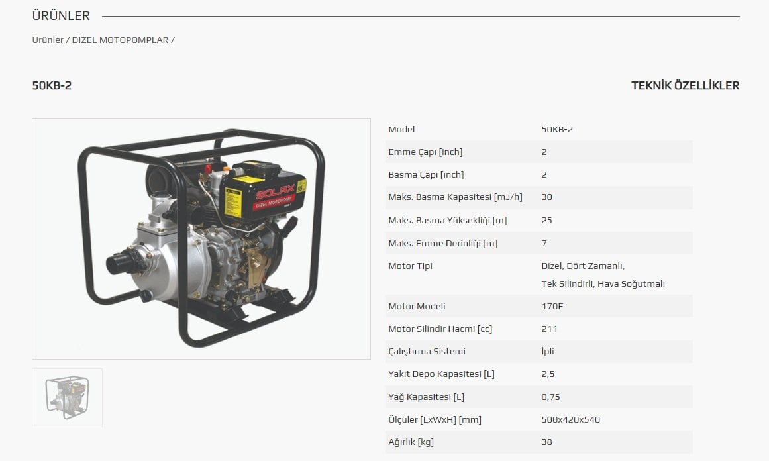Click the 'Dizel, Dört Zamanlı,' motor type value
This screenshot has width=769, height=461.
(582, 266)
